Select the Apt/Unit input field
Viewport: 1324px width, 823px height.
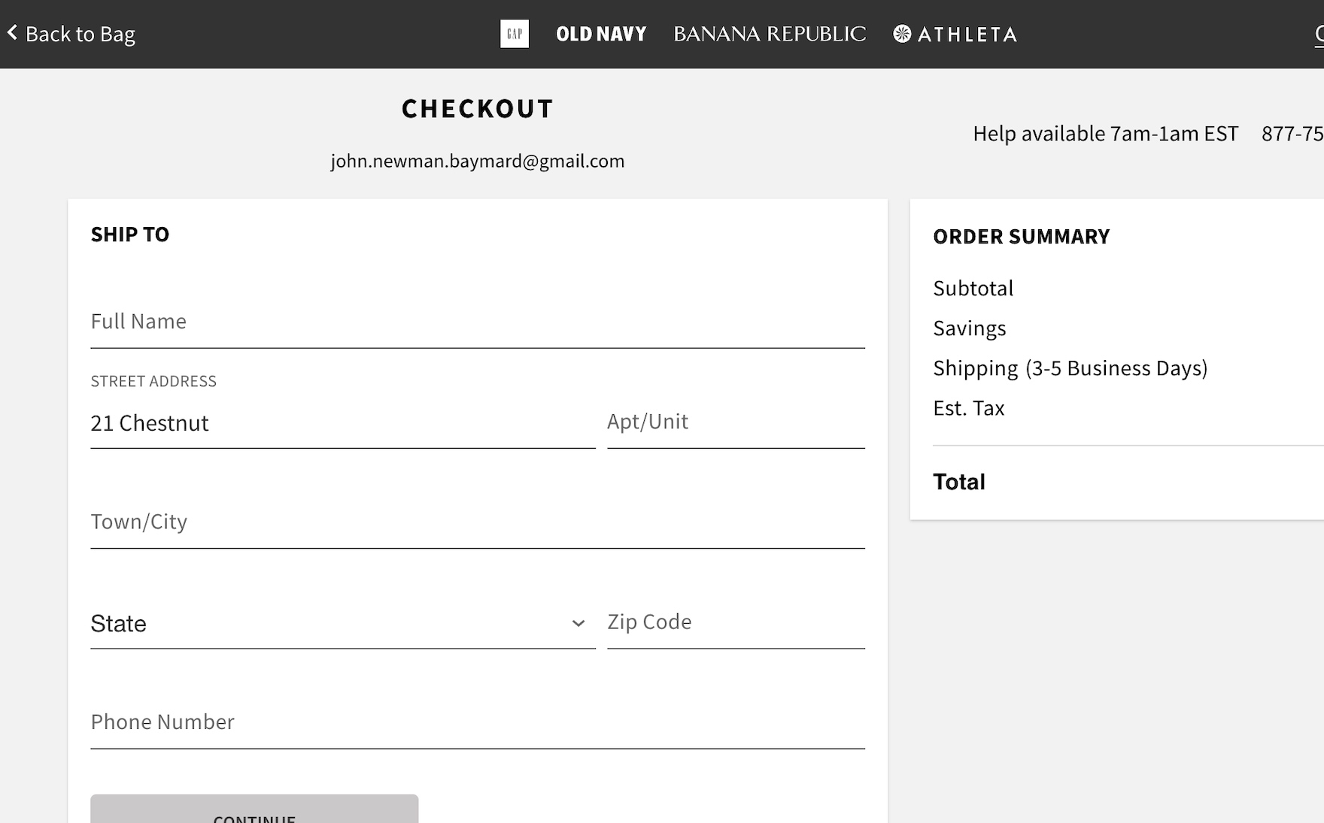click(x=735, y=422)
